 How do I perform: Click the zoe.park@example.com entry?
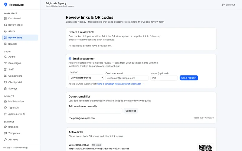tap(82, 118)
